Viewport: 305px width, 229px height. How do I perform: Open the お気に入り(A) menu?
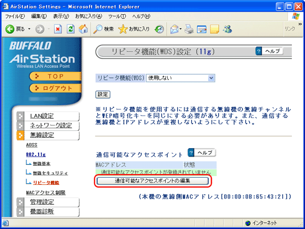[x=88, y=16]
